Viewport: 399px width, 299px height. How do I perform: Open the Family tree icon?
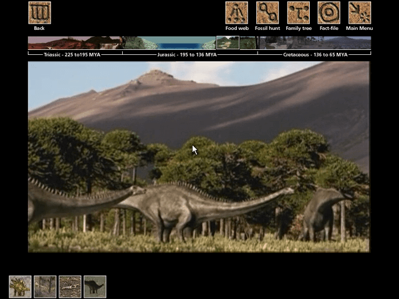pyautogui.click(x=299, y=12)
